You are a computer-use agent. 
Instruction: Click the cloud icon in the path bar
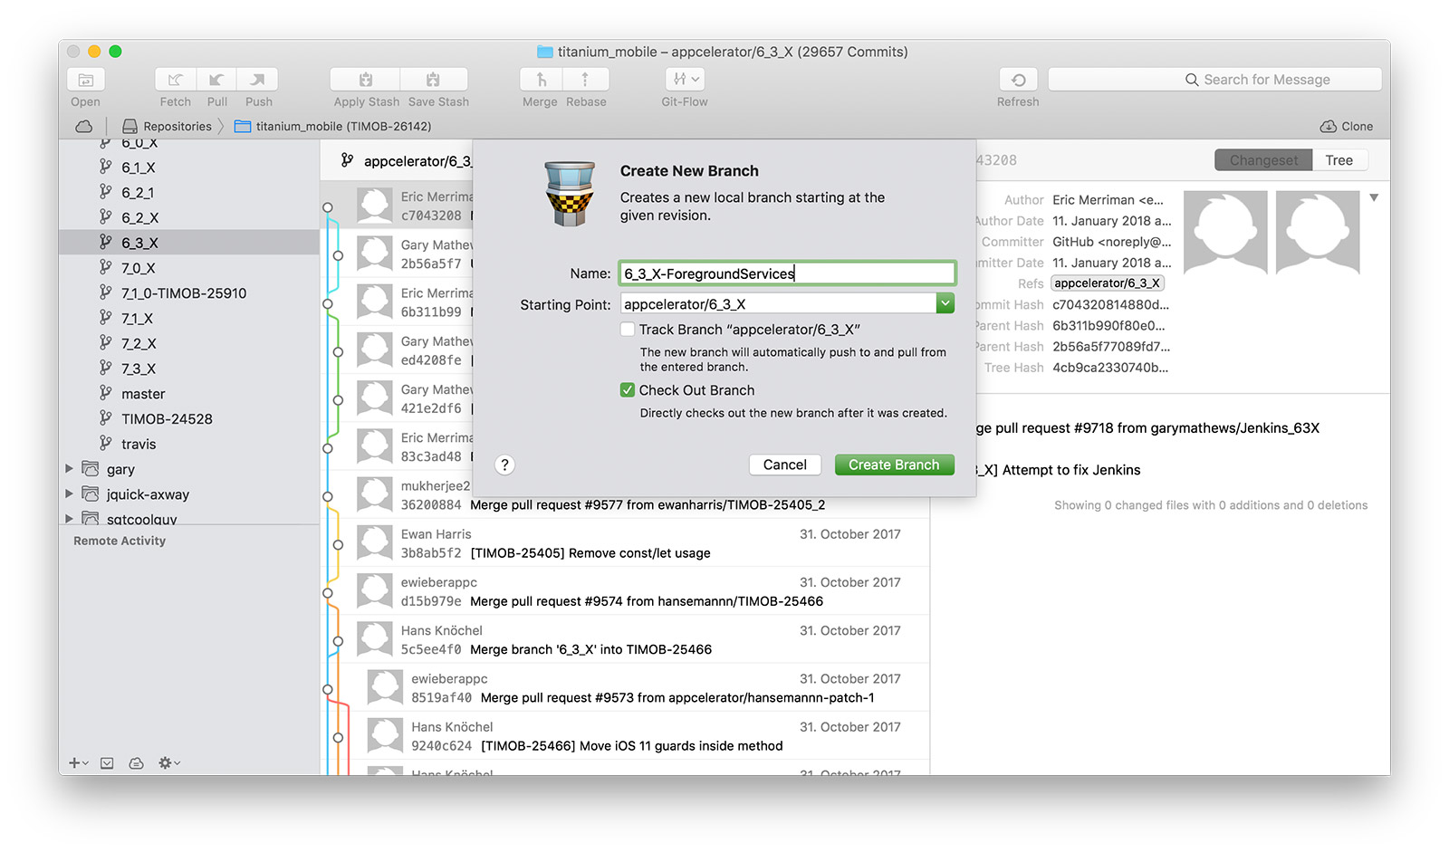(84, 126)
